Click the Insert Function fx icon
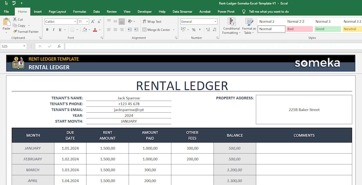Screen dimensions: 362x185 (59, 46)
